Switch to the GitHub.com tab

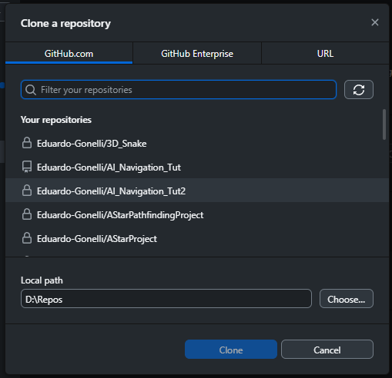[x=69, y=54]
